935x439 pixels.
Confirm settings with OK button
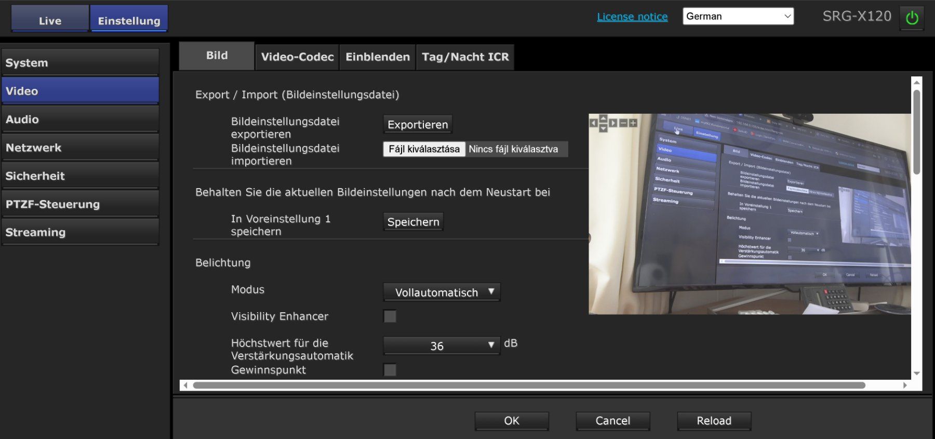coord(512,421)
